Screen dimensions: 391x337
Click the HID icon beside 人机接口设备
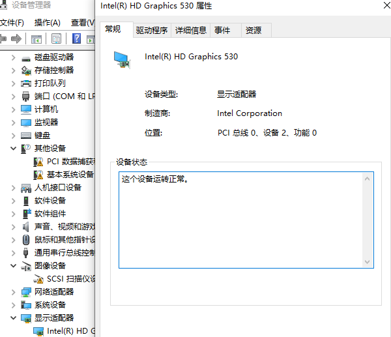(x=26, y=188)
